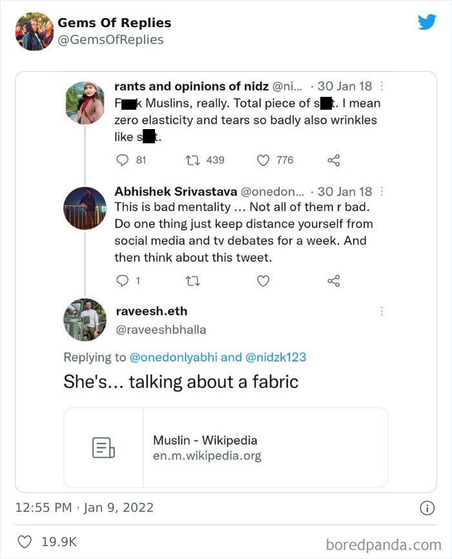This screenshot has width=452, height=559.
Task: Retweet Abhishek Srivastava's tweet
Action: click(193, 281)
